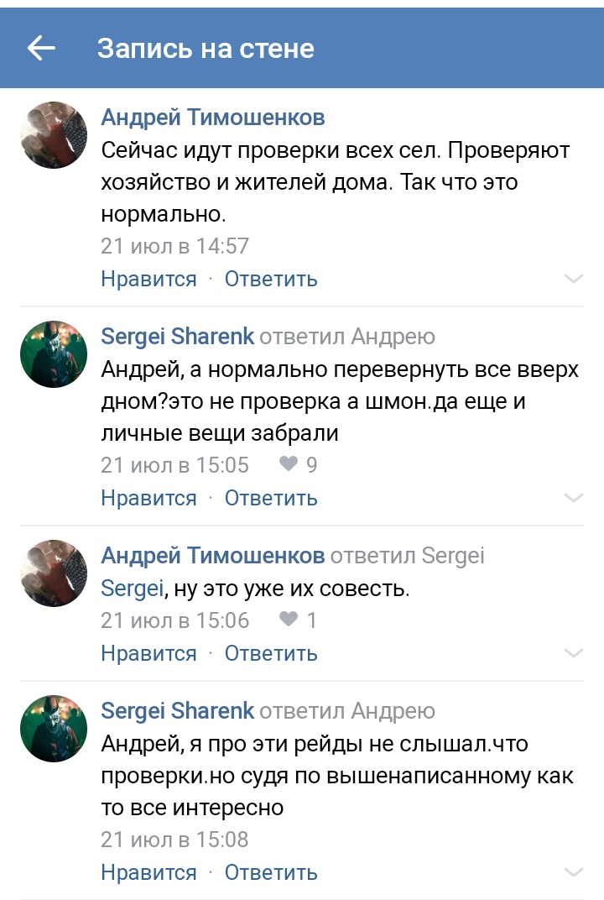
Task: Tap Андрей Тимошенков's avatar on the 15:06 reply
Action: (x=54, y=573)
